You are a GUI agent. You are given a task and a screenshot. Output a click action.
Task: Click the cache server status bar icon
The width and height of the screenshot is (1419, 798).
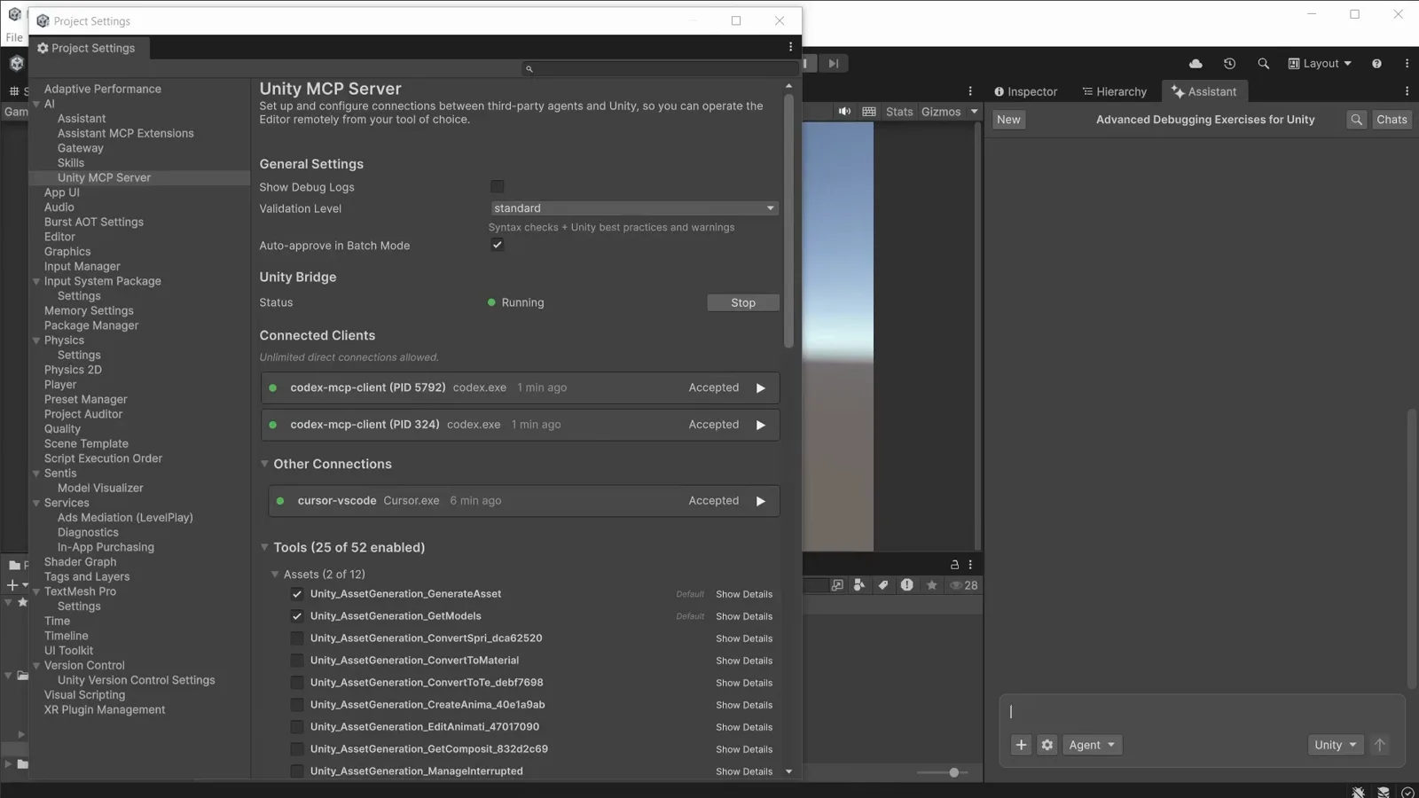pos(1383,792)
